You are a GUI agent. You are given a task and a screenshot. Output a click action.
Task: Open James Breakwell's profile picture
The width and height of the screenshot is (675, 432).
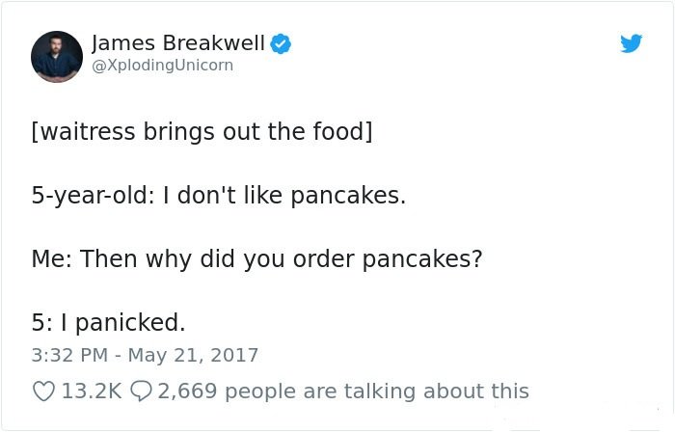[x=57, y=56]
